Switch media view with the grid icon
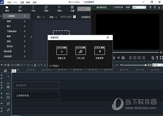Screen dimensions: 163x116 (x=74, y=17)
